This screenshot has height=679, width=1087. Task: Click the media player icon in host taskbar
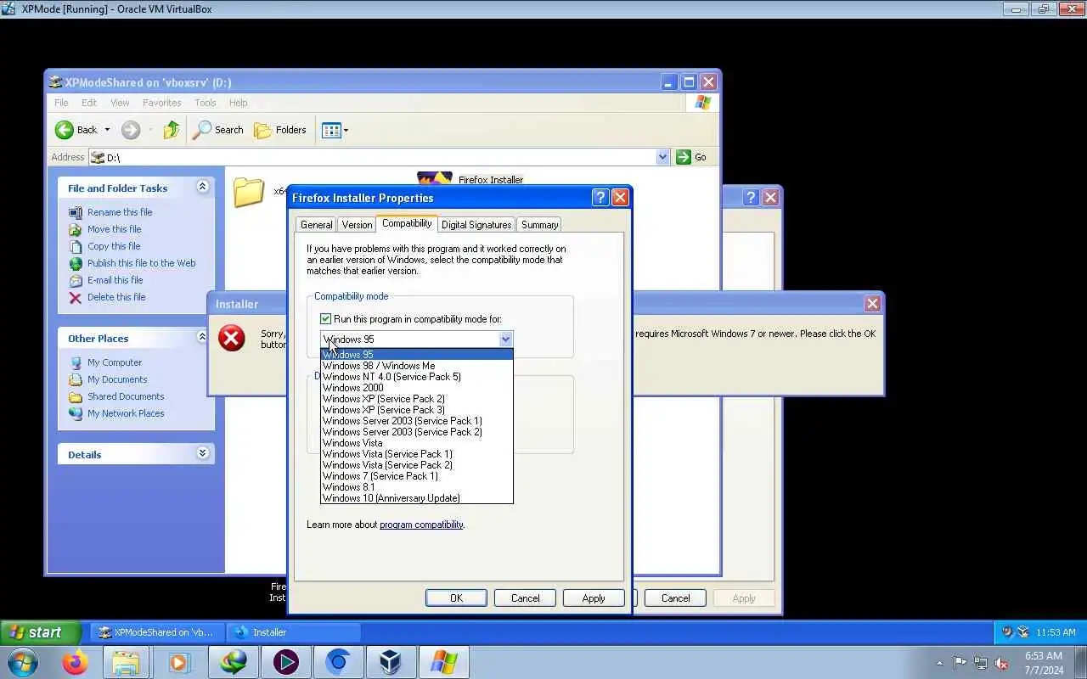tap(179, 662)
